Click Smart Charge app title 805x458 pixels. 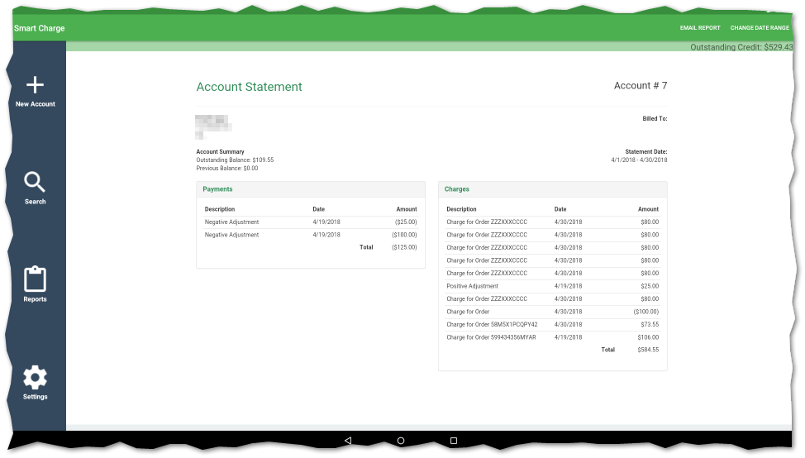(x=40, y=28)
